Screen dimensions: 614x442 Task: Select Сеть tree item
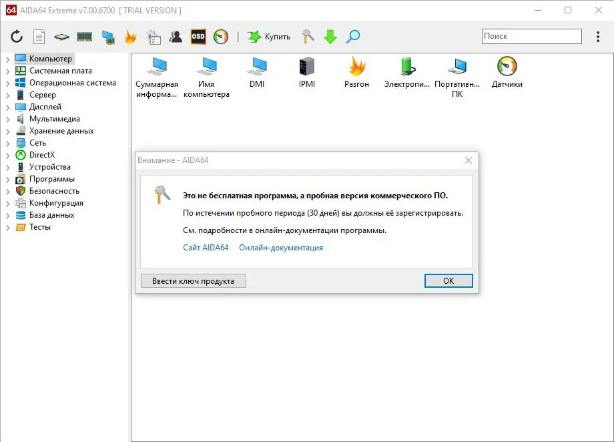(x=37, y=143)
